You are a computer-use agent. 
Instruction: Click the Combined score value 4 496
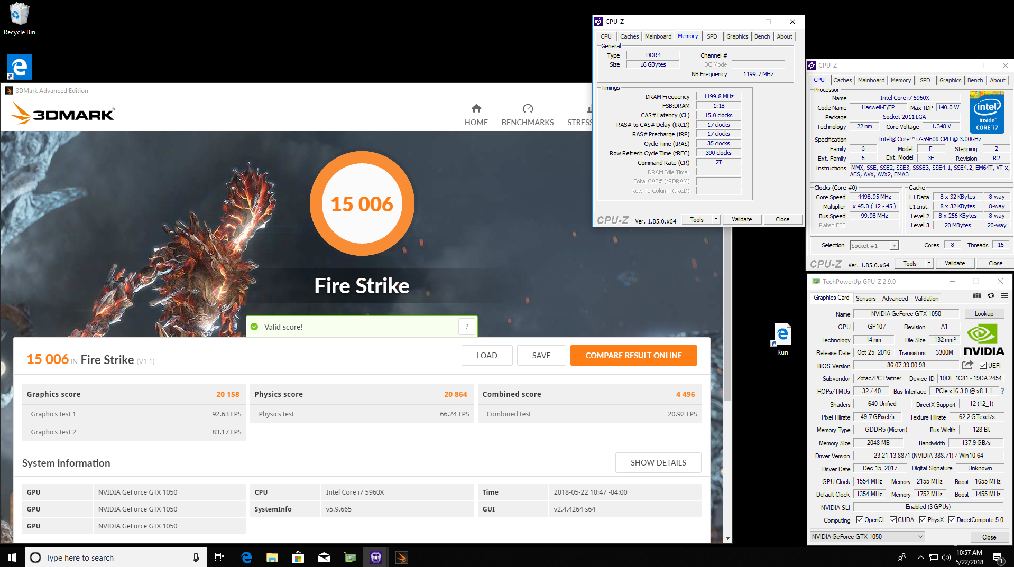tap(685, 394)
